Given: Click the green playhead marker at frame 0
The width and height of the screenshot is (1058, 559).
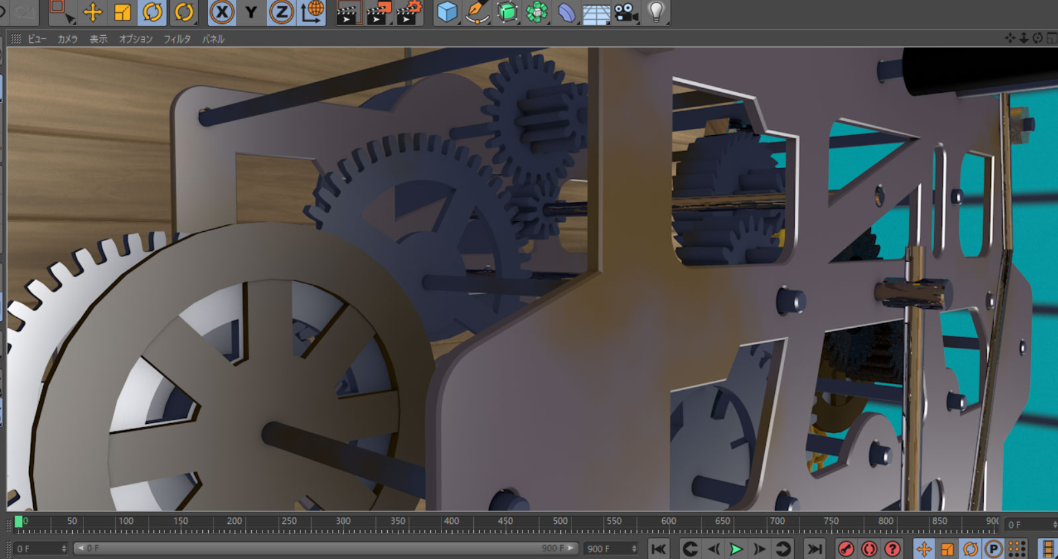Looking at the screenshot, I should pos(19,522).
